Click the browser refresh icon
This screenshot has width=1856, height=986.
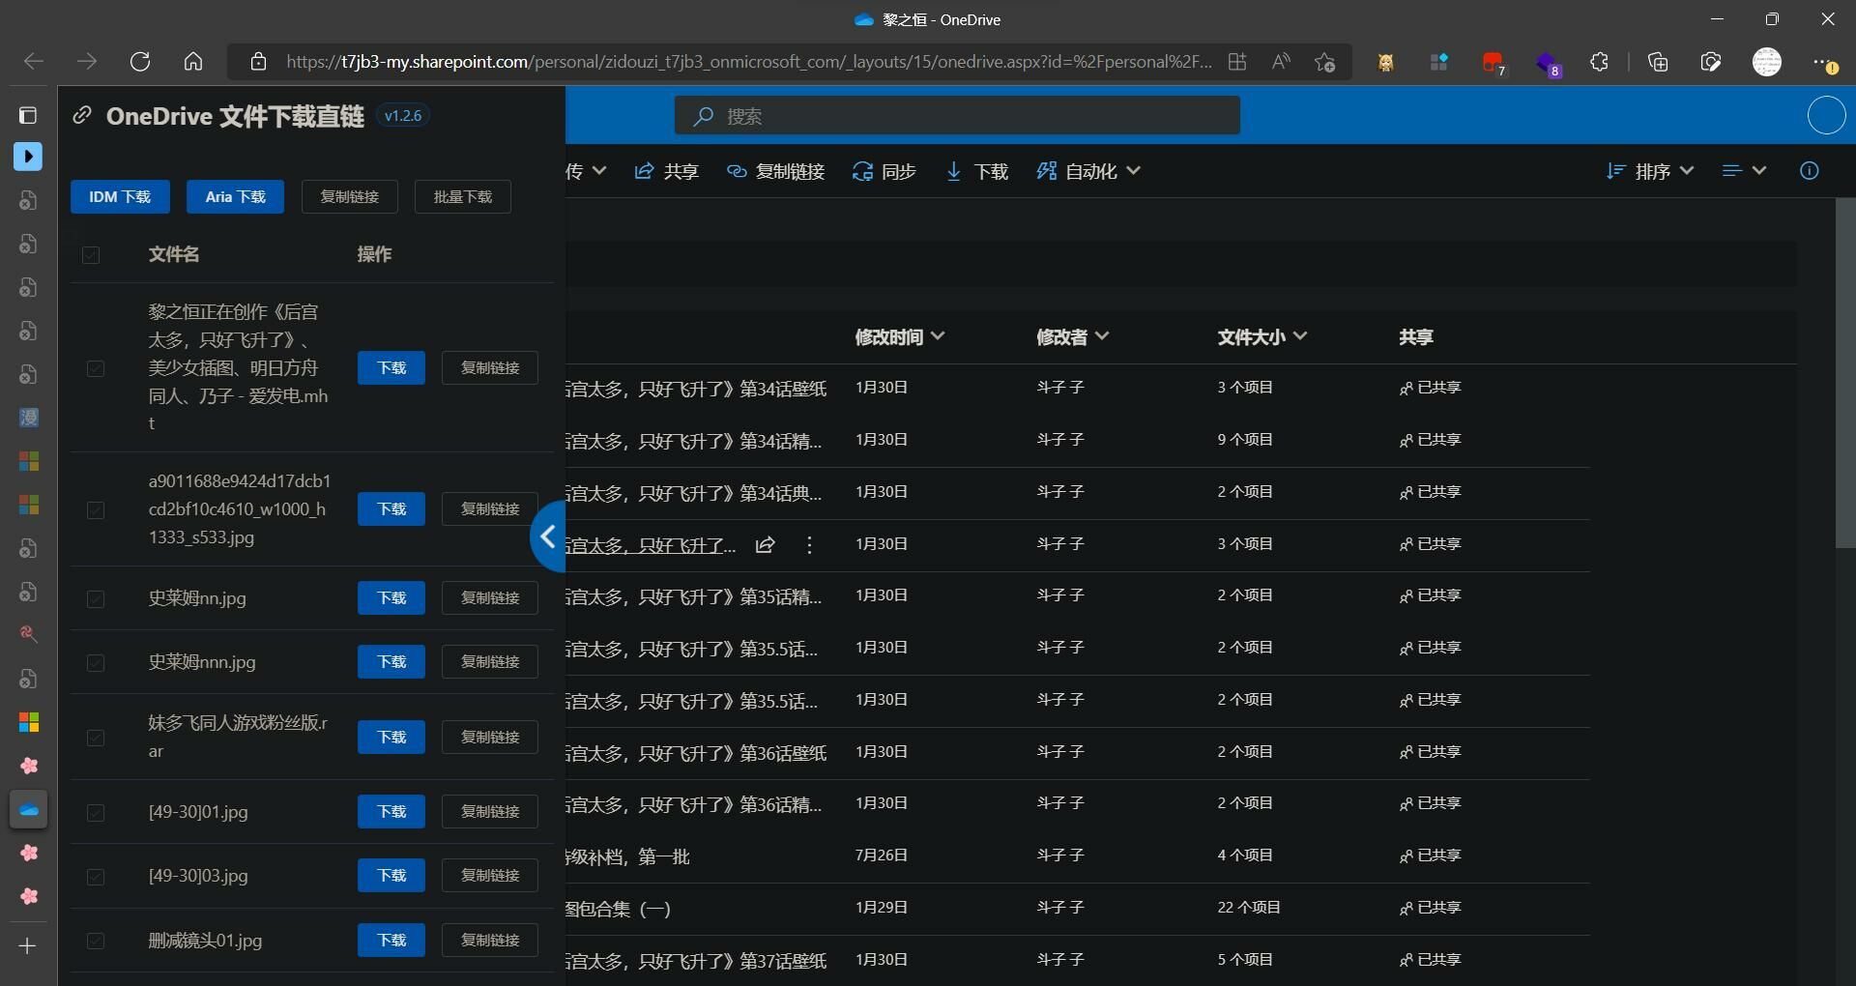[x=140, y=62]
